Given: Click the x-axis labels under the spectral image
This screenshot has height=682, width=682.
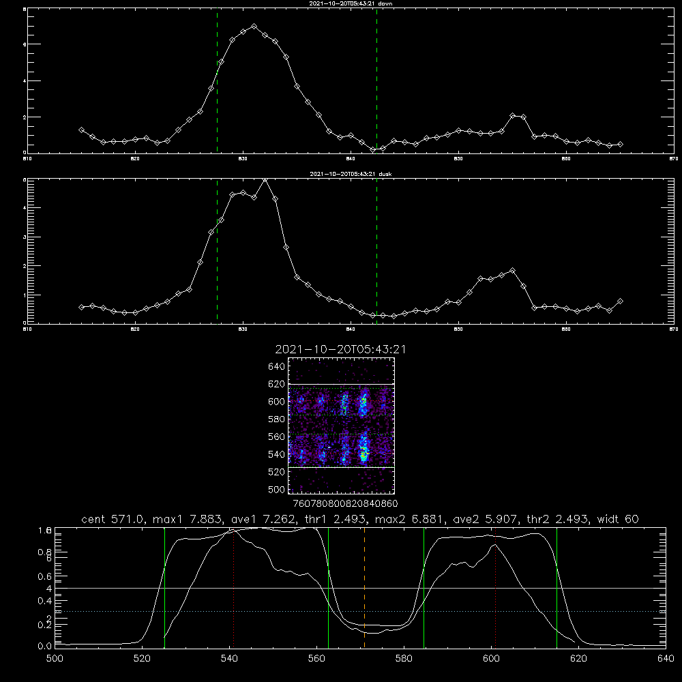Looking at the screenshot, I should pyautogui.click(x=345, y=503).
